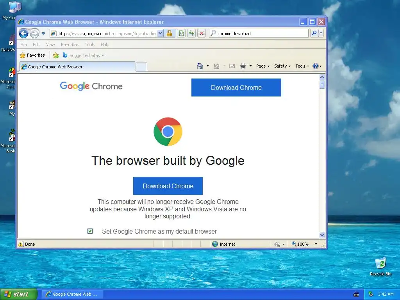Select the Google Chrome Web Browser tab
Image resolution: width=400 pixels, height=300 pixels.
[x=77, y=66]
